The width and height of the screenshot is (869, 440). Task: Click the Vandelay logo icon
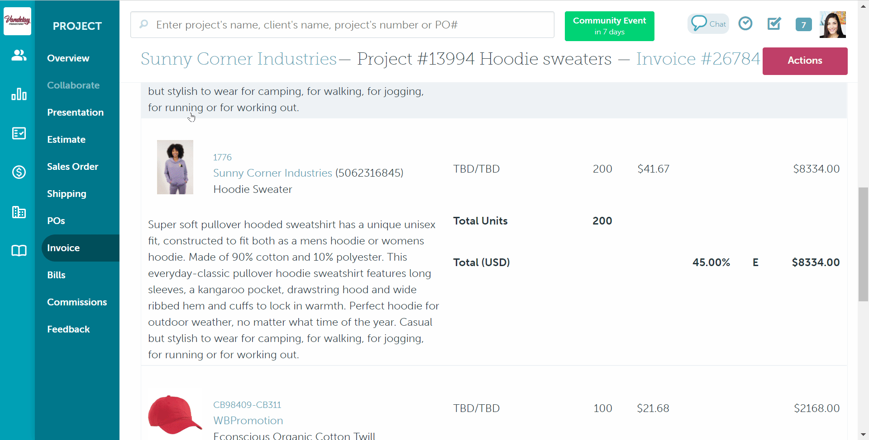pos(17,21)
